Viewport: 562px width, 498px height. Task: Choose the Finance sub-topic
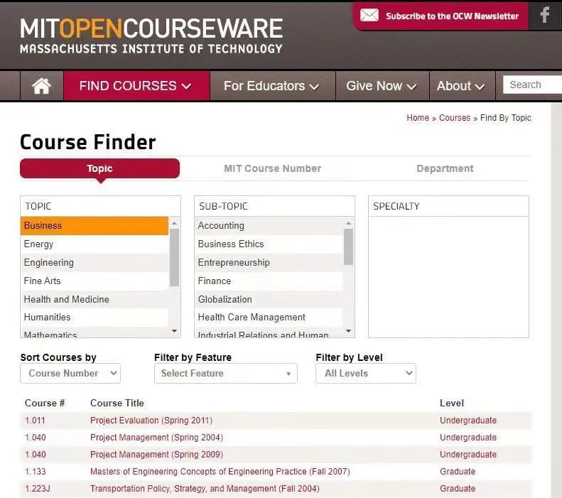tap(269, 281)
